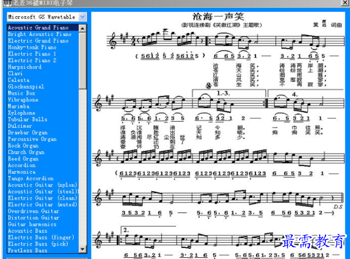Select Tango Accordion instrument
Image resolution: width=350 pixels, height=259 pixels.
tap(43, 178)
